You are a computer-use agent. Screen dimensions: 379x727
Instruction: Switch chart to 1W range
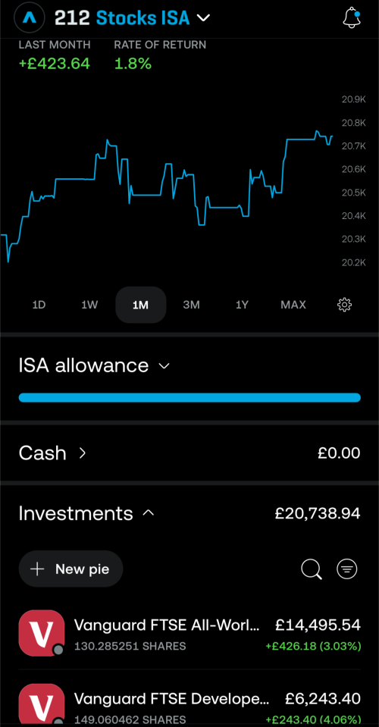tap(89, 305)
